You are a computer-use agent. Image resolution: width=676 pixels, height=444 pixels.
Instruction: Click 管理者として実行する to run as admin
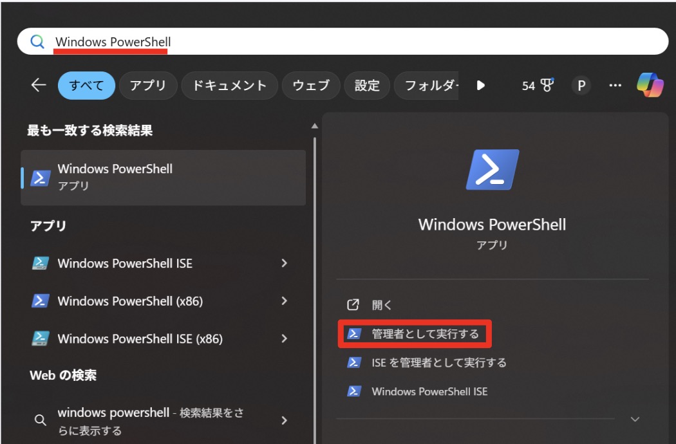click(425, 334)
